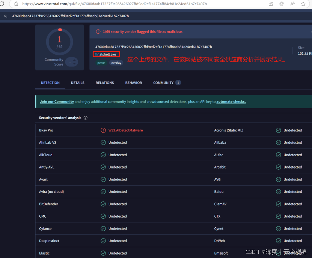Click the site lock icon in address bar
The width and height of the screenshot is (312, 258).
16,4
